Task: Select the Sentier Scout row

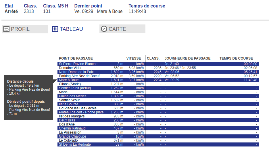Action: 158,100
